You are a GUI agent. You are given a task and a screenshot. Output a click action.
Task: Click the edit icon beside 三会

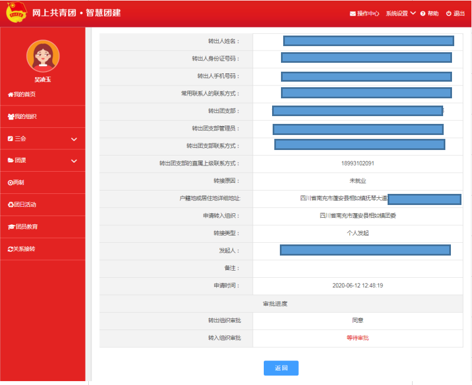click(x=11, y=138)
